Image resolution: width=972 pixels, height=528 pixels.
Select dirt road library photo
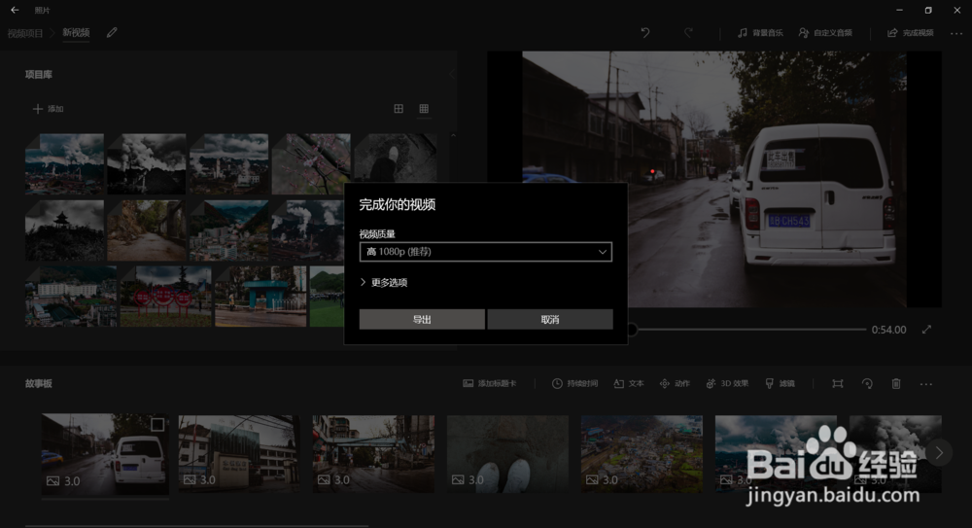pos(147,230)
